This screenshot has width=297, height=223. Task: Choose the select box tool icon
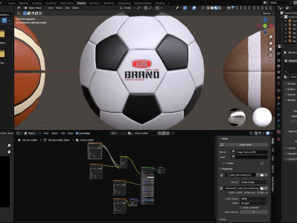[25, 13]
